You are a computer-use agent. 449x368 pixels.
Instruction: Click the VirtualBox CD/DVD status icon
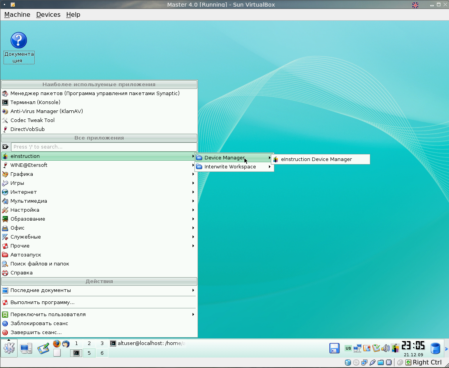tap(356, 363)
